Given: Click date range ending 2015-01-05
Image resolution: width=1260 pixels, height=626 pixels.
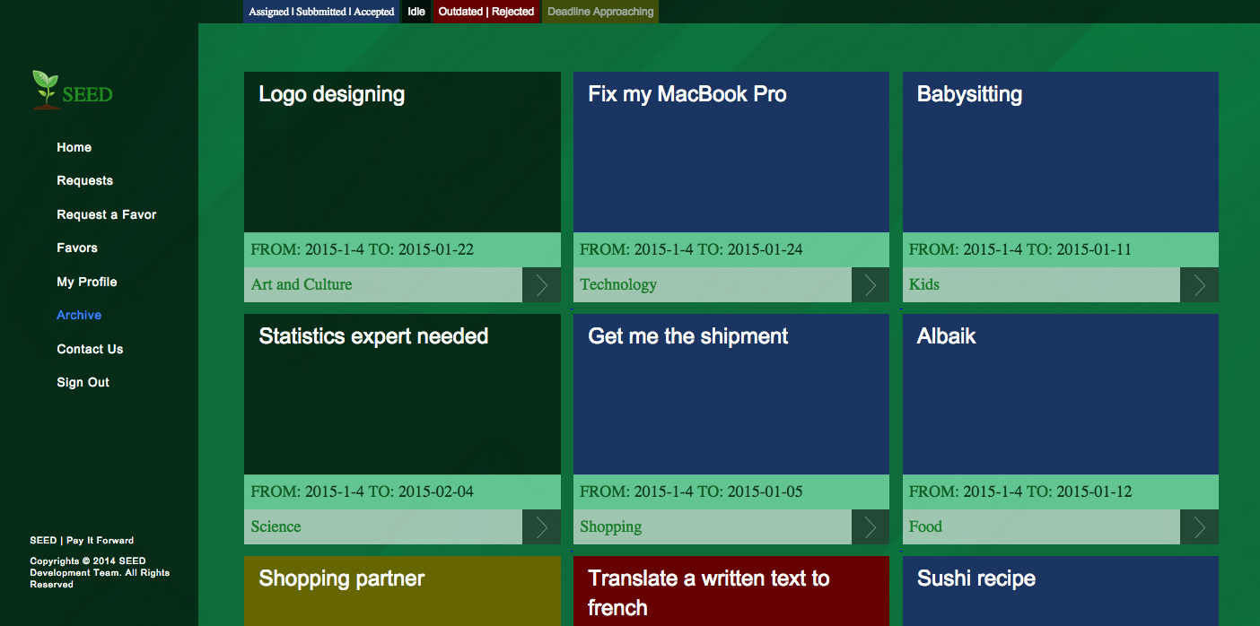Looking at the screenshot, I should pyautogui.click(x=691, y=491).
